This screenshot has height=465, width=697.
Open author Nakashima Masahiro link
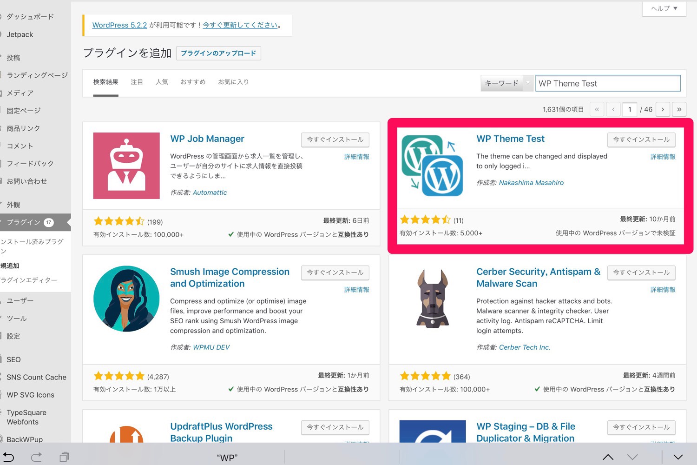click(531, 183)
